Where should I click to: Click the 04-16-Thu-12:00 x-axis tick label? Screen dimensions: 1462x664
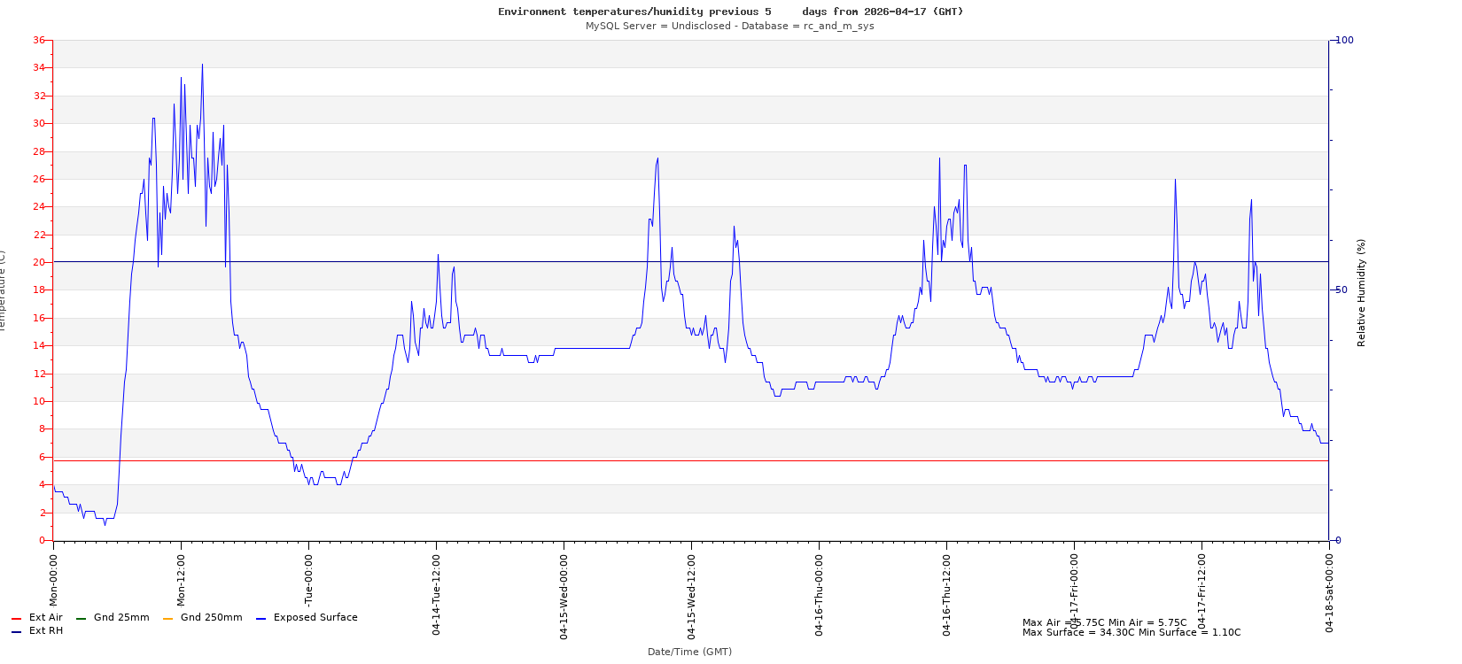pyautogui.click(x=947, y=595)
